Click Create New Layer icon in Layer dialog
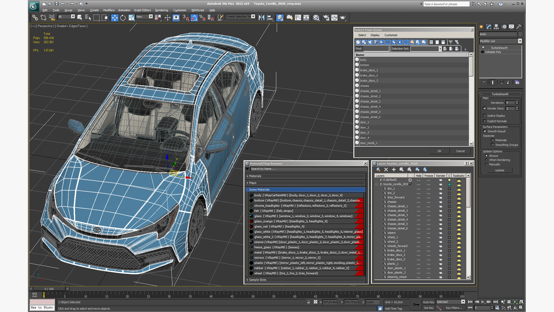Image resolution: width=554 pixels, height=312 pixels. (x=378, y=170)
